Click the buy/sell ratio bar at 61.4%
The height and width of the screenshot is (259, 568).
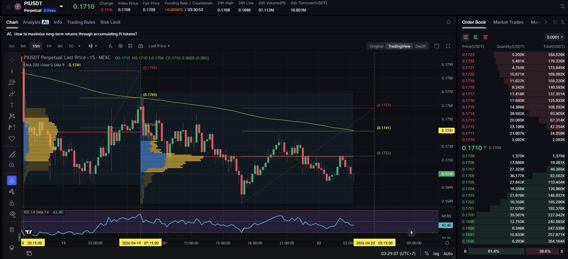(493, 251)
